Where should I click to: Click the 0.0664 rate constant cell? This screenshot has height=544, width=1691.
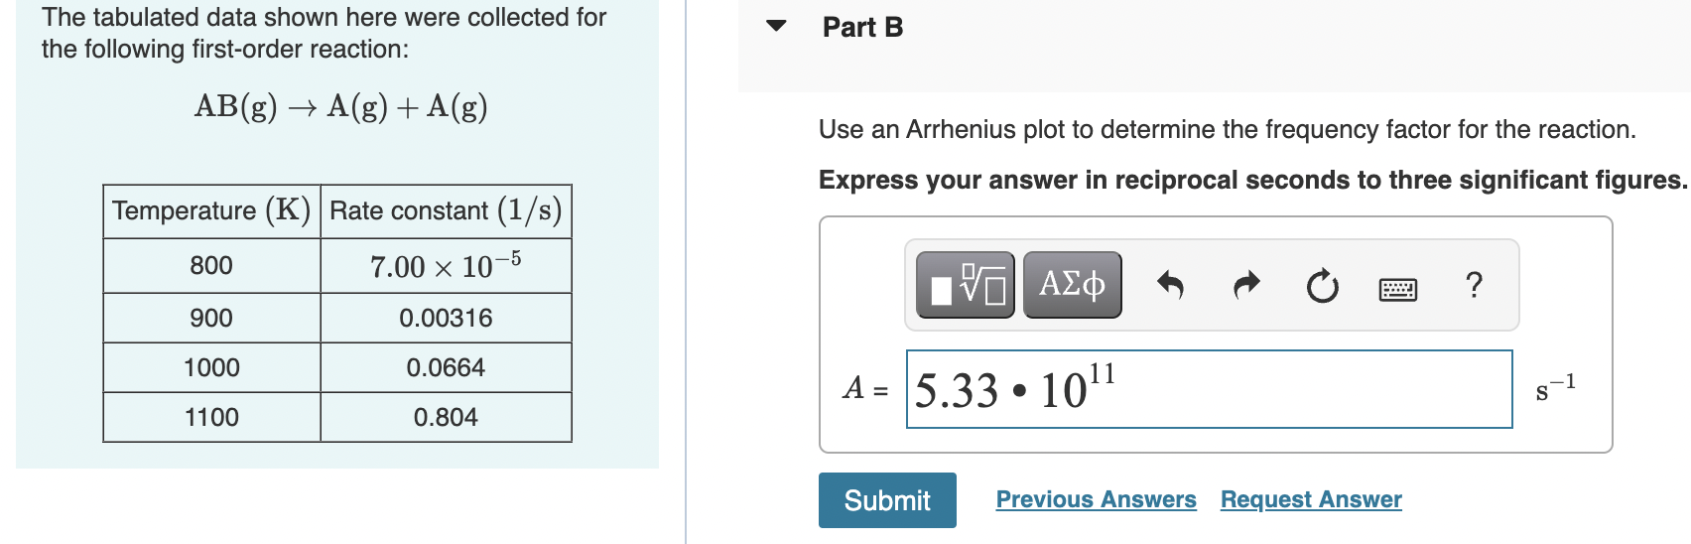(x=446, y=367)
